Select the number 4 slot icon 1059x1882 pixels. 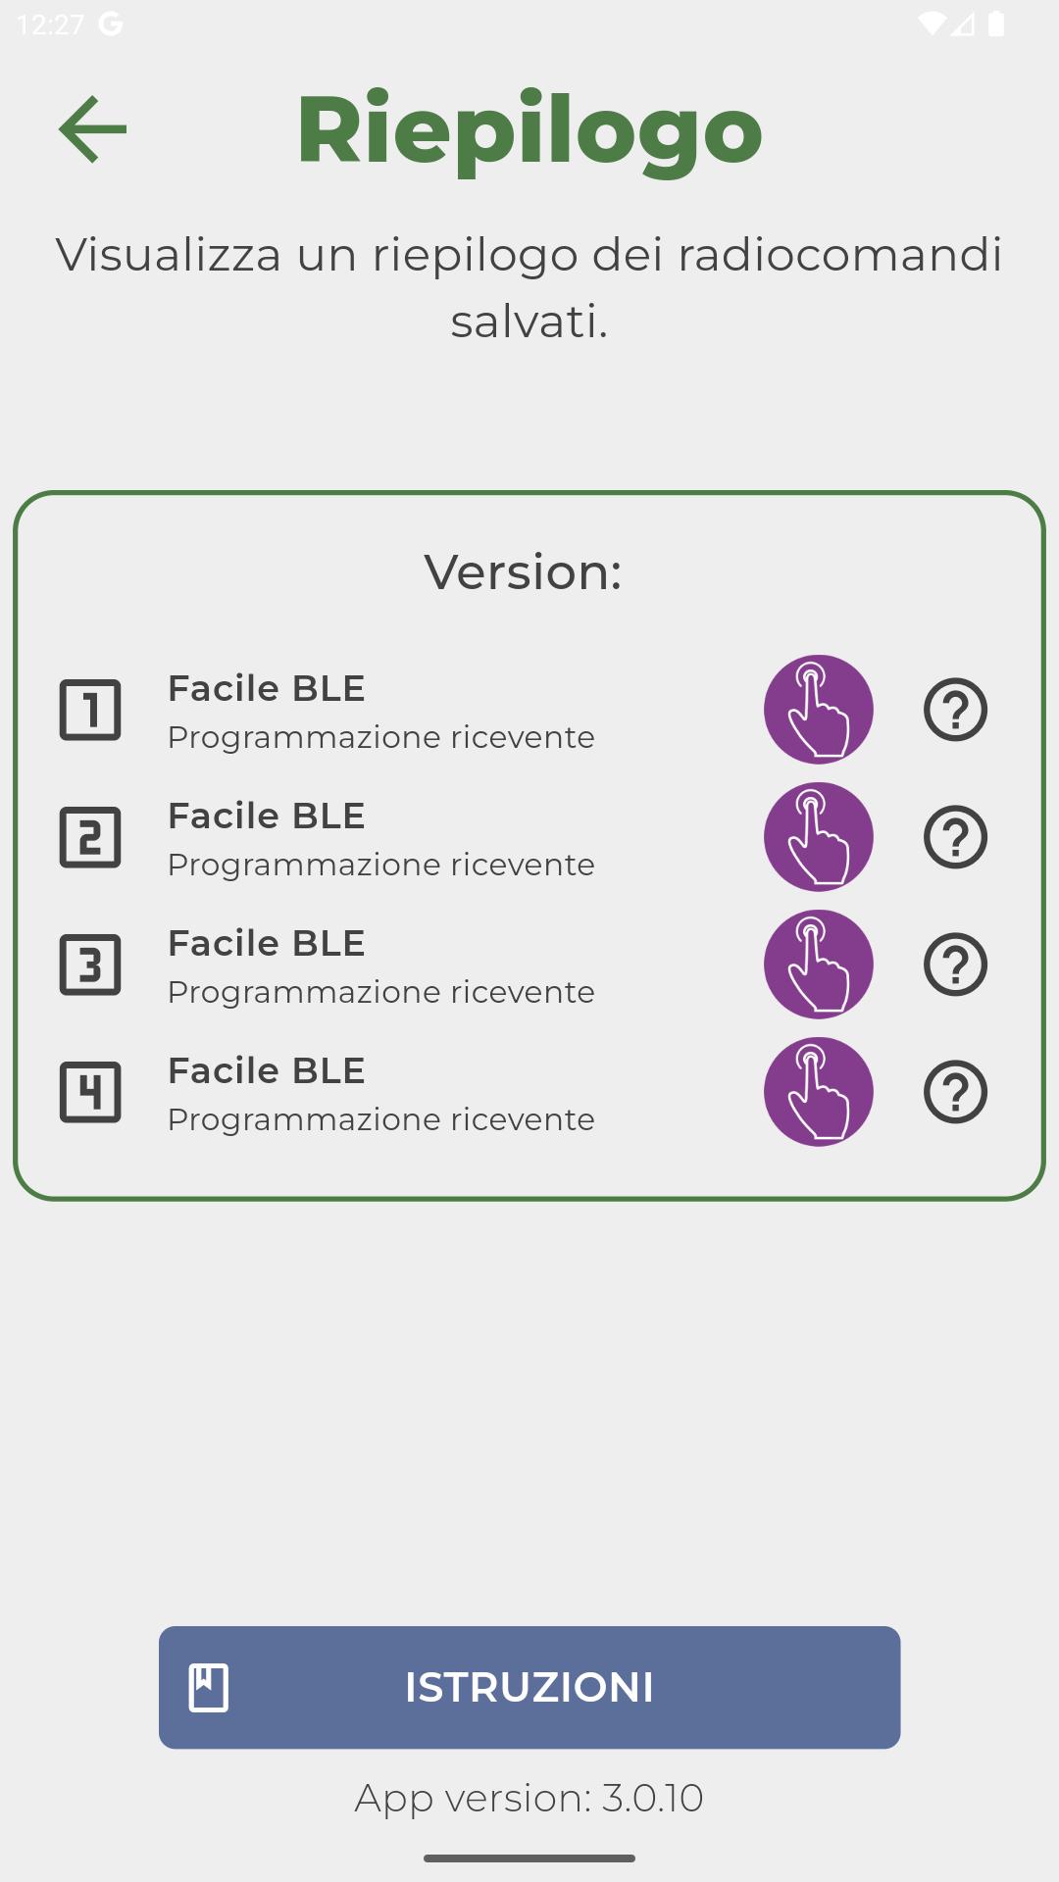click(x=90, y=1092)
